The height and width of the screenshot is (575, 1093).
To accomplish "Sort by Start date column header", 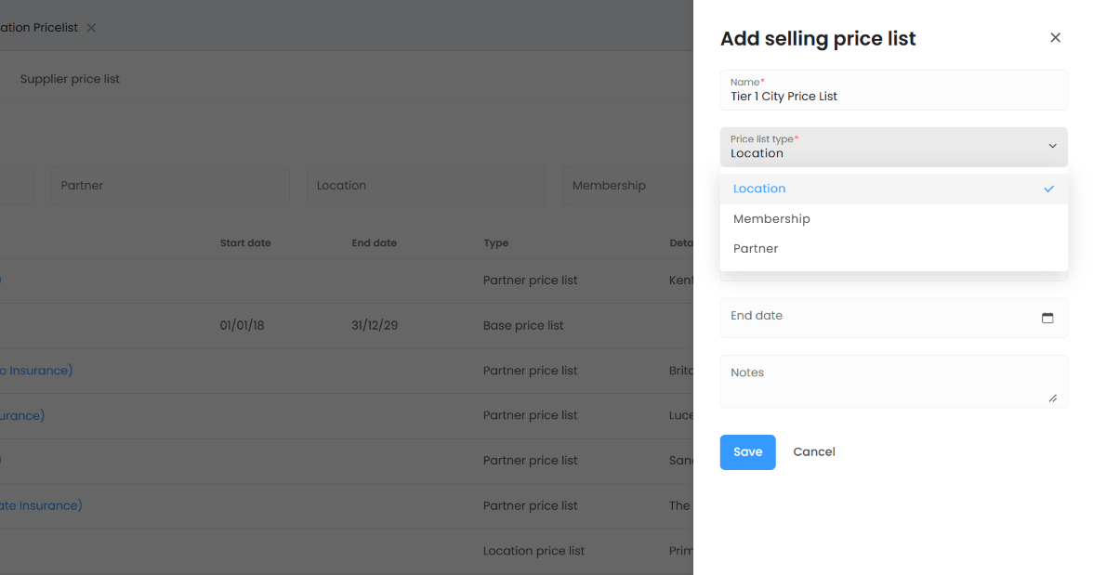I will [x=245, y=243].
